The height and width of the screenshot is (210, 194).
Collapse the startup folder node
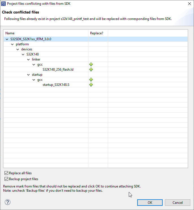coord(29,75)
